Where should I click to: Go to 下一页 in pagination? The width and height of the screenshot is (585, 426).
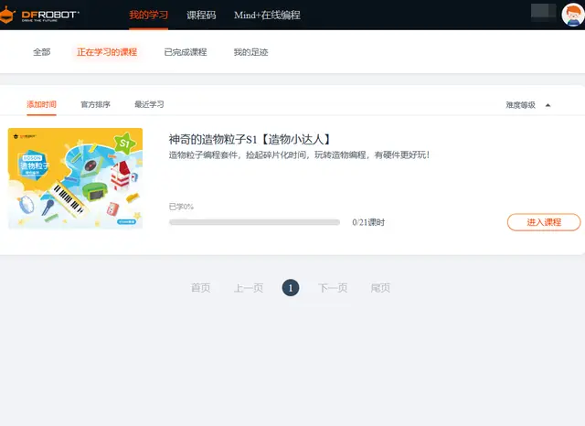333,288
